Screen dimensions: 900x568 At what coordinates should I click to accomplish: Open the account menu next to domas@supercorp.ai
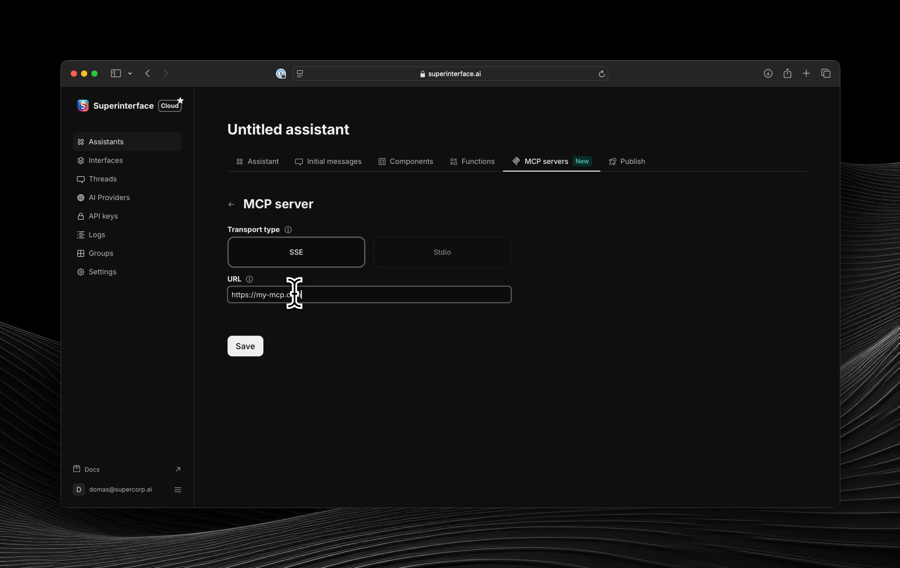click(177, 490)
